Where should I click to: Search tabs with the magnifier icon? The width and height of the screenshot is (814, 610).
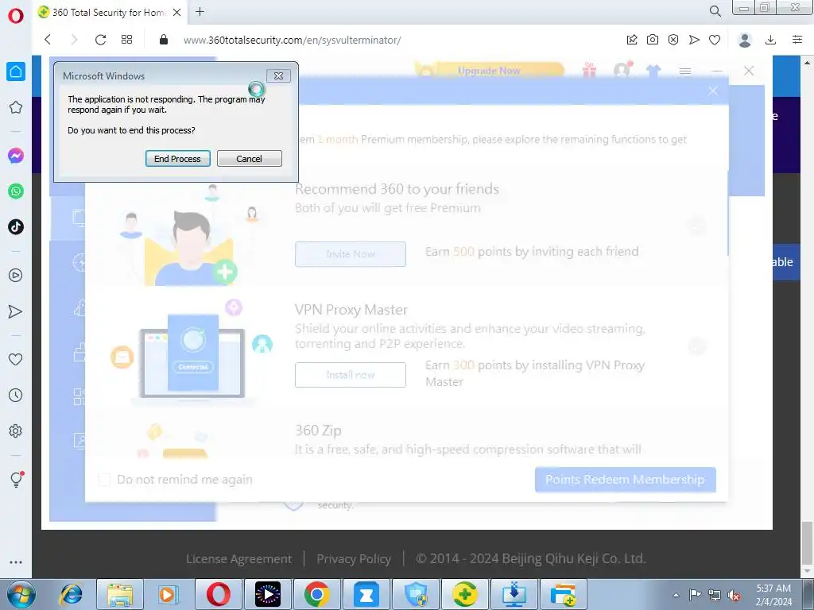tap(715, 11)
